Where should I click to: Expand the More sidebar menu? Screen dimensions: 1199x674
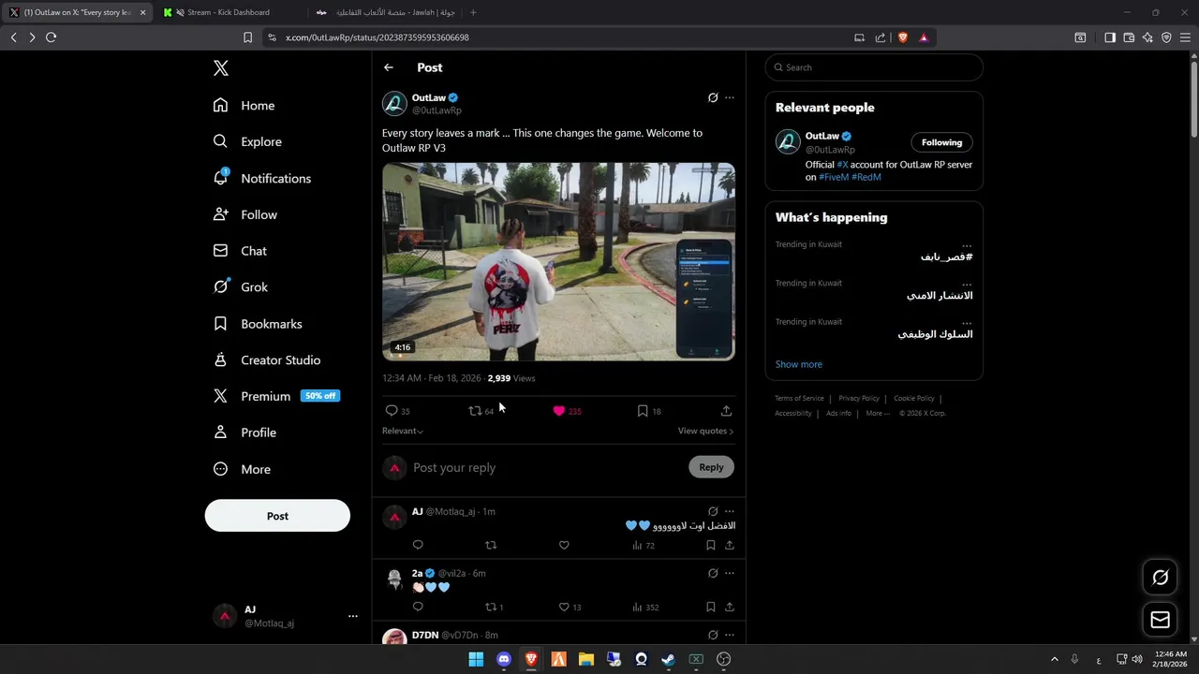pos(242,469)
